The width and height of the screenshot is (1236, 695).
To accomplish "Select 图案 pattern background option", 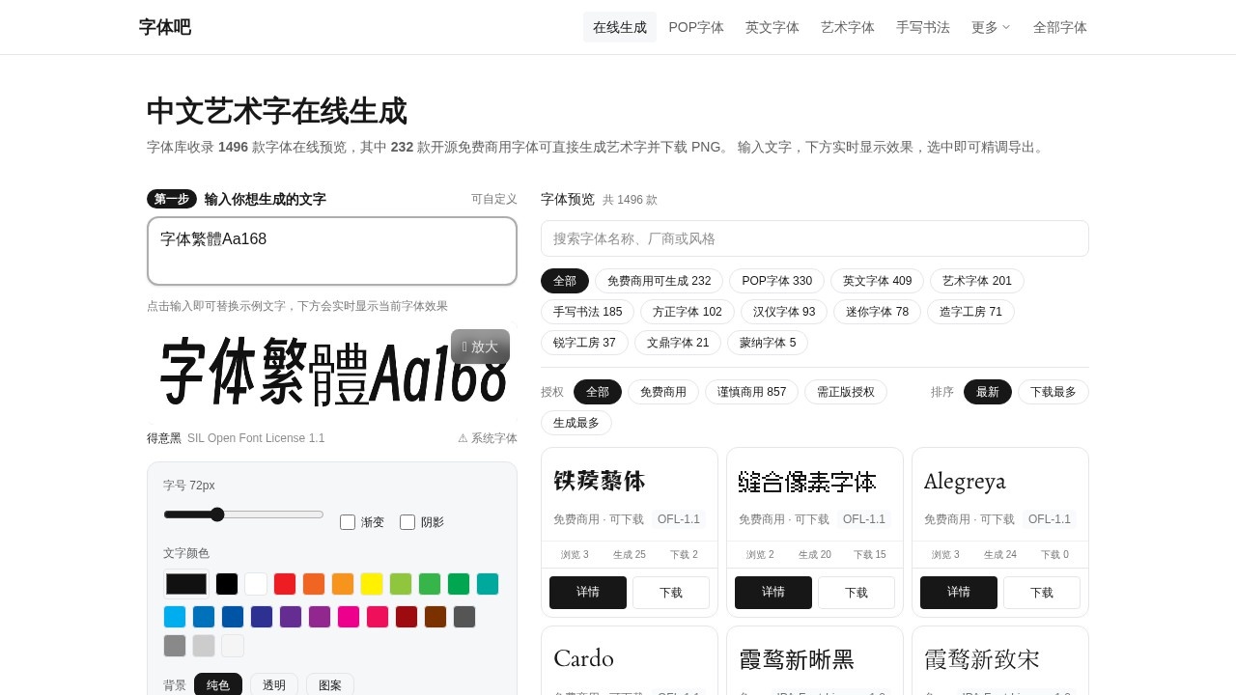I will (330, 684).
